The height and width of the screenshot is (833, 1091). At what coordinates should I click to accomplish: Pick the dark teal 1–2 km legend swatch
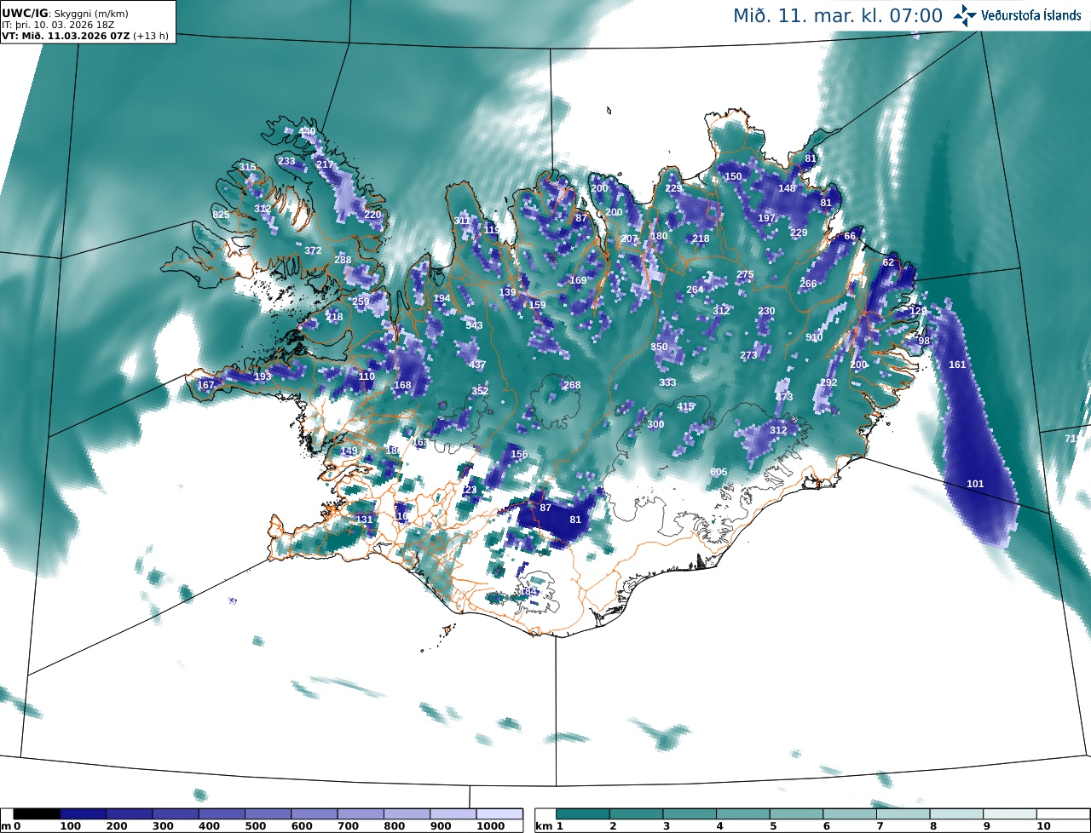tap(584, 815)
